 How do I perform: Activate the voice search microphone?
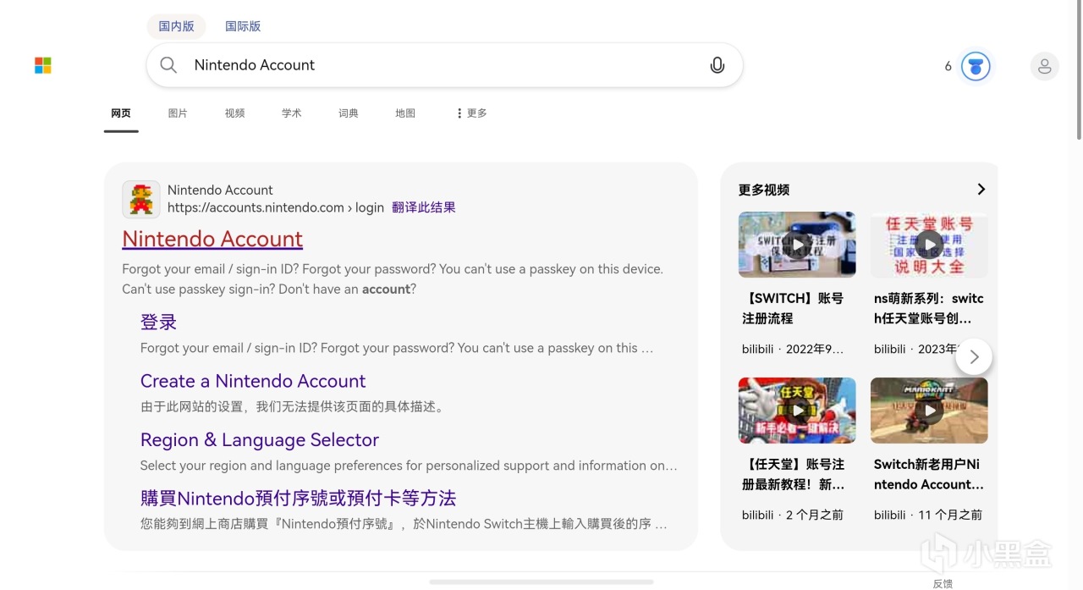click(717, 65)
